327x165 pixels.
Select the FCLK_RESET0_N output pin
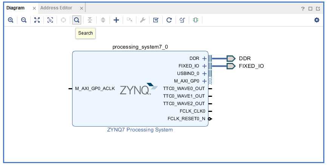click(210, 119)
